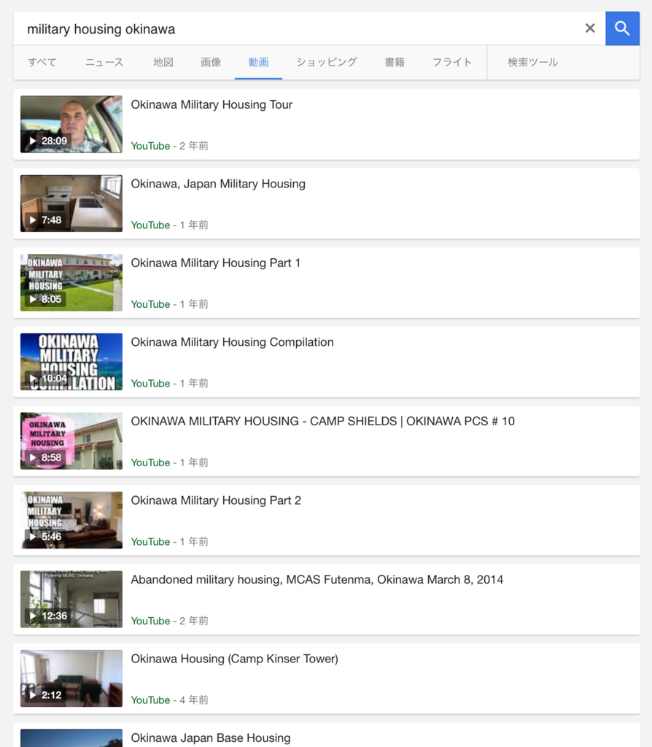
Task: Switch to the 書籍 tab
Action: 395,63
